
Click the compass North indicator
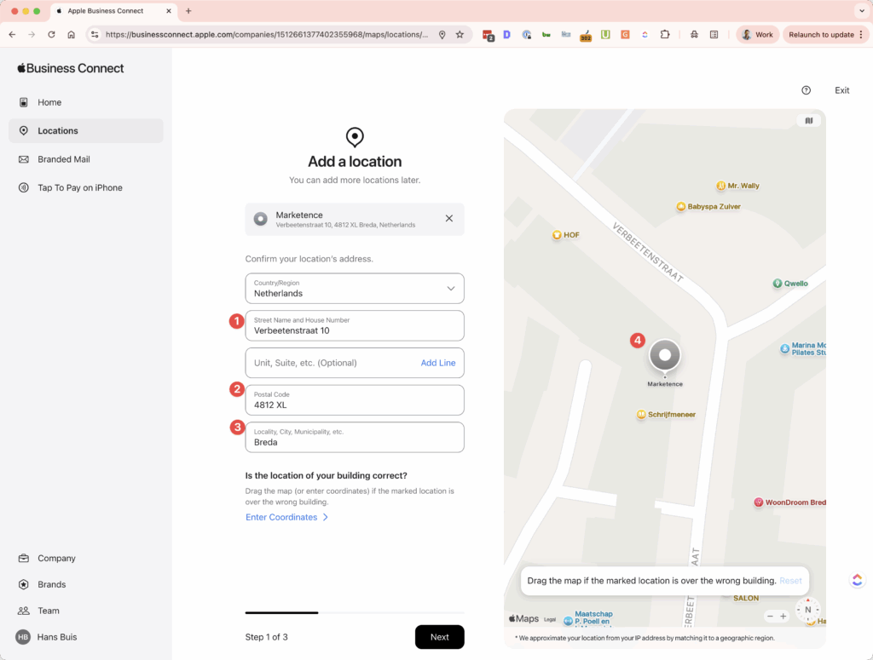pos(807,610)
